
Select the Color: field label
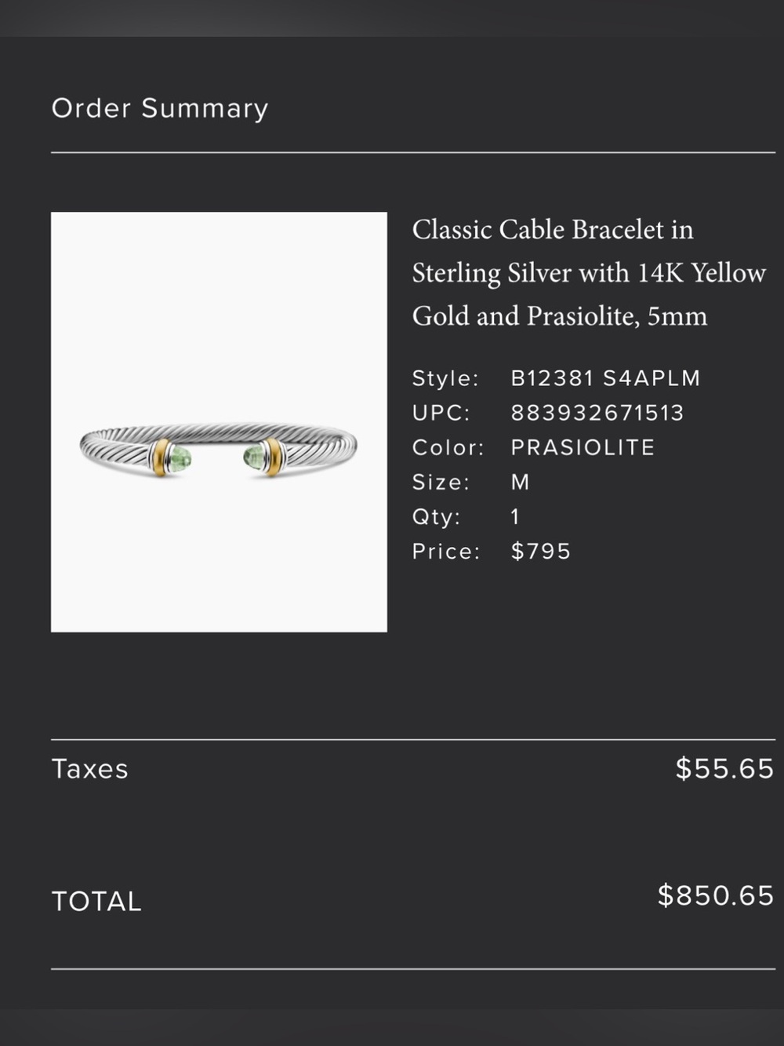click(x=448, y=447)
